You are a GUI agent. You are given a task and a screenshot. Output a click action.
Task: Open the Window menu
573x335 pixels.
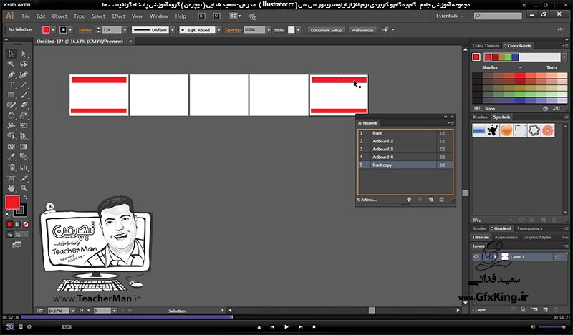[x=159, y=16]
